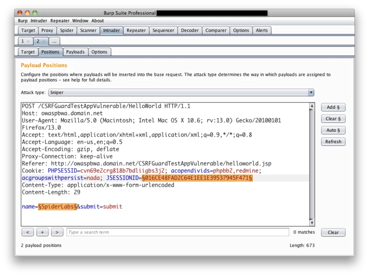Viewport: 369px width, 276px height.
Task: Go to previous search match arrow
Action: click(x=28, y=232)
